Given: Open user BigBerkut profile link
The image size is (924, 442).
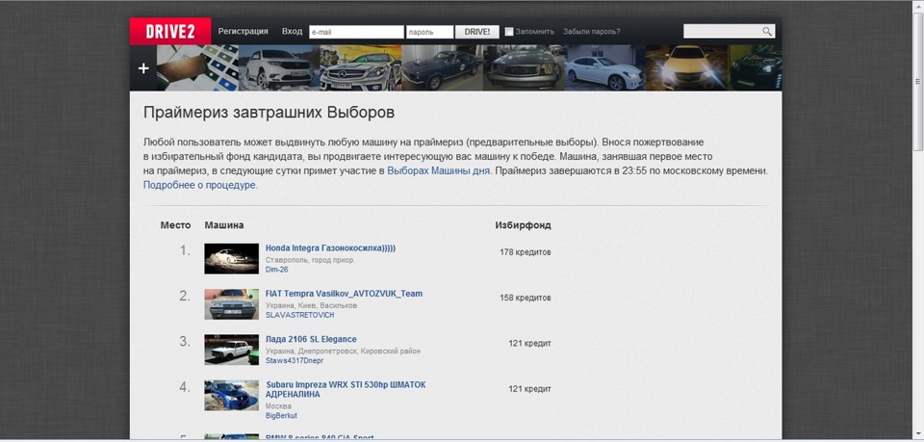Looking at the screenshot, I should click(281, 415).
